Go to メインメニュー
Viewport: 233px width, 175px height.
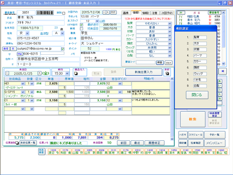pos(214,143)
